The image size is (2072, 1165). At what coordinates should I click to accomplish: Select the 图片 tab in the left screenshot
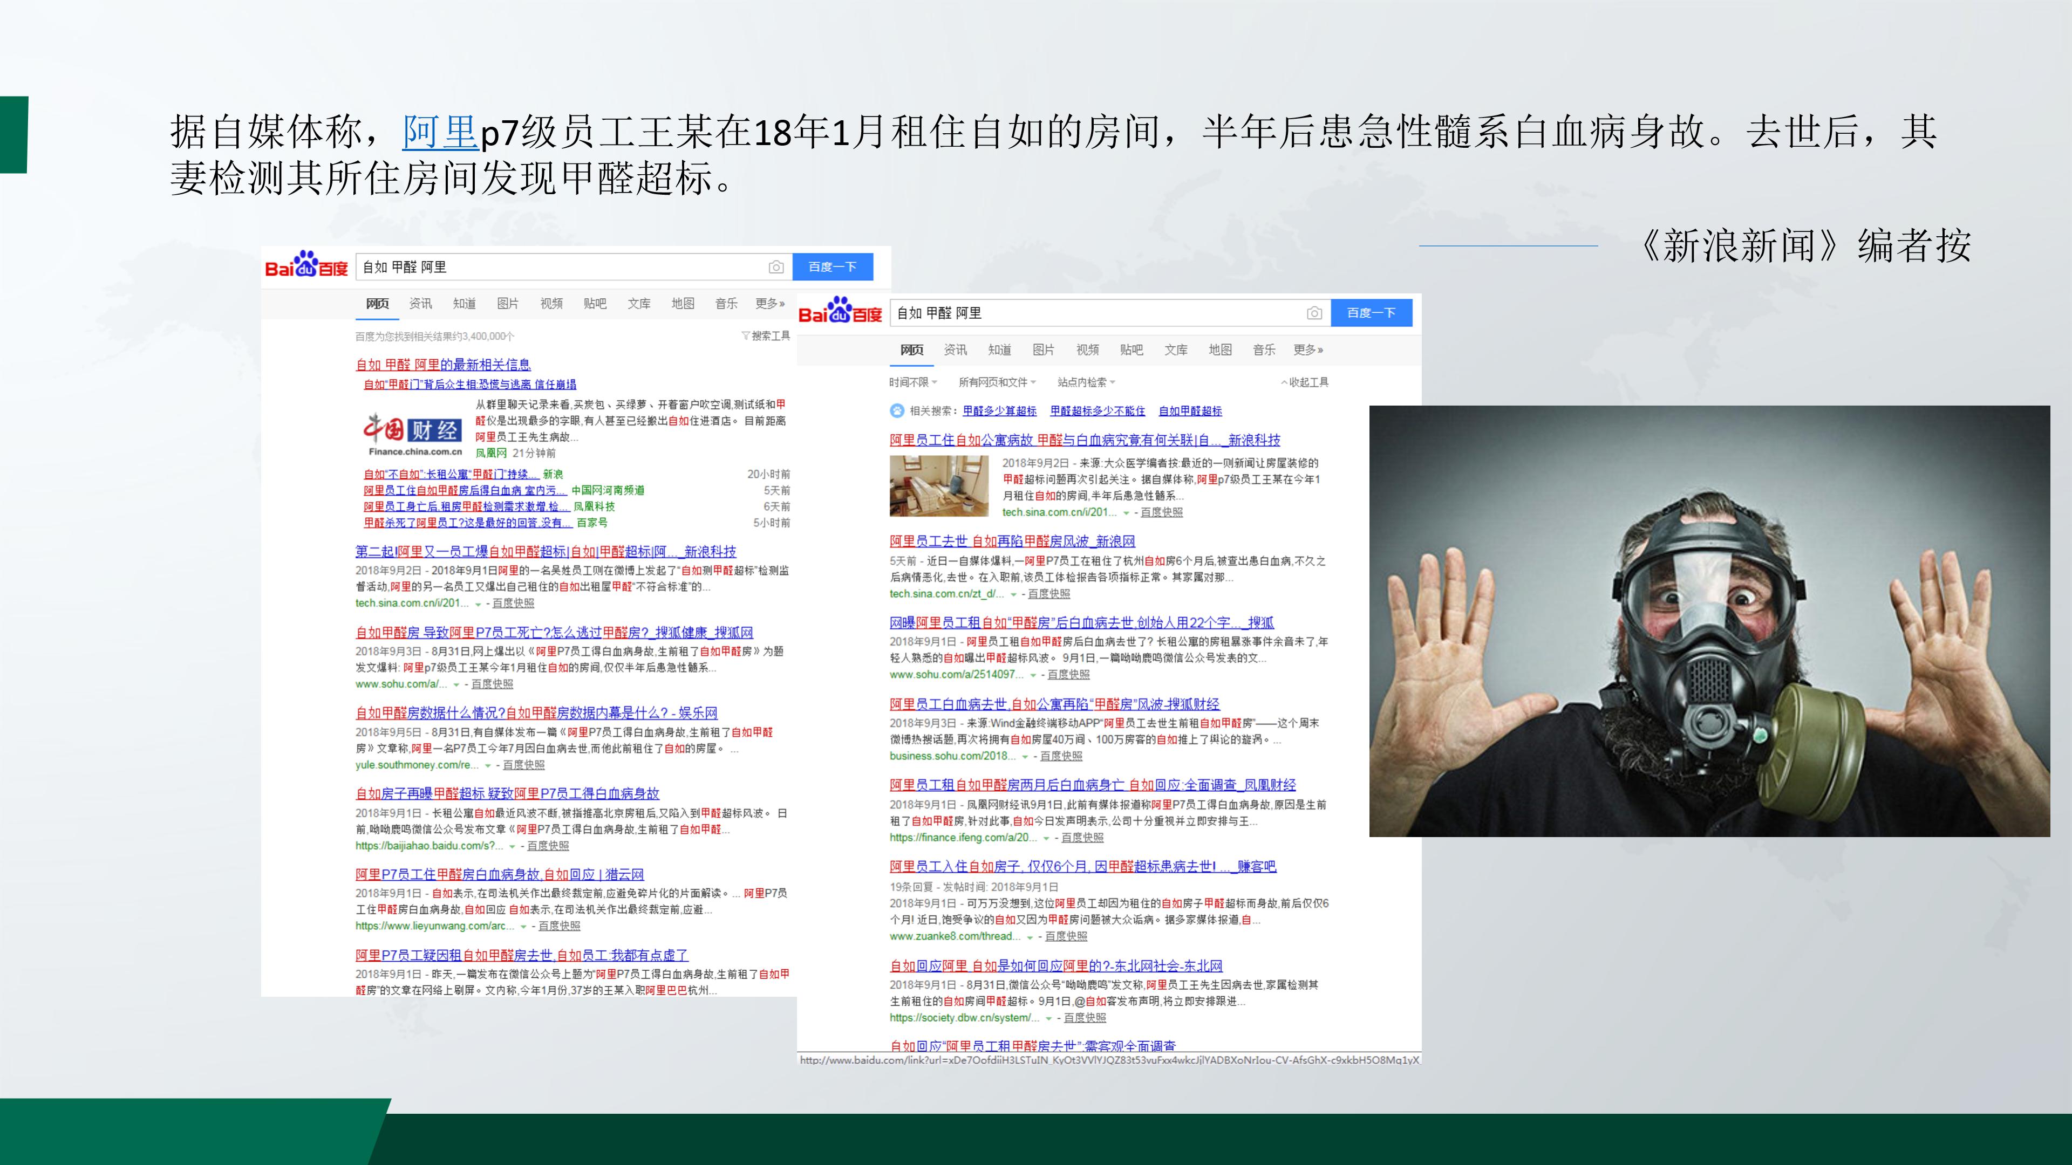coord(508,303)
